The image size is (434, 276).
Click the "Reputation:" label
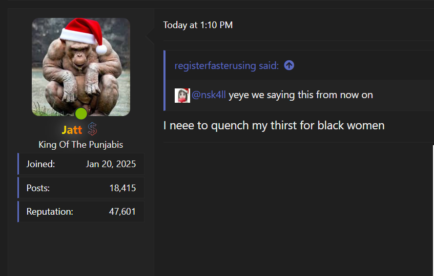(x=50, y=212)
